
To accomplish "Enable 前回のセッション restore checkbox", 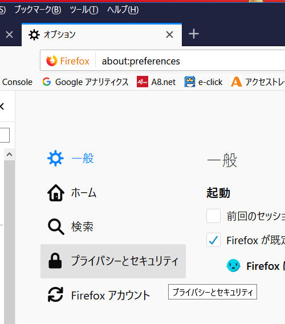I will click(213, 216).
